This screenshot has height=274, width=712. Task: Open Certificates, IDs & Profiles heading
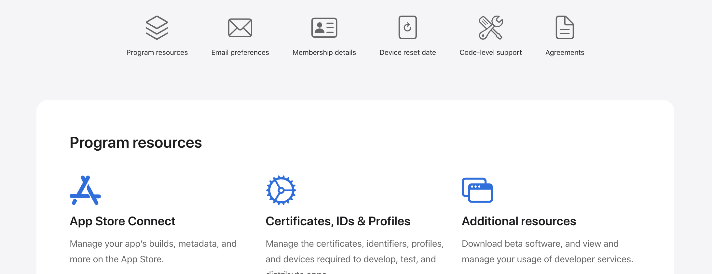pyautogui.click(x=338, y=221)
